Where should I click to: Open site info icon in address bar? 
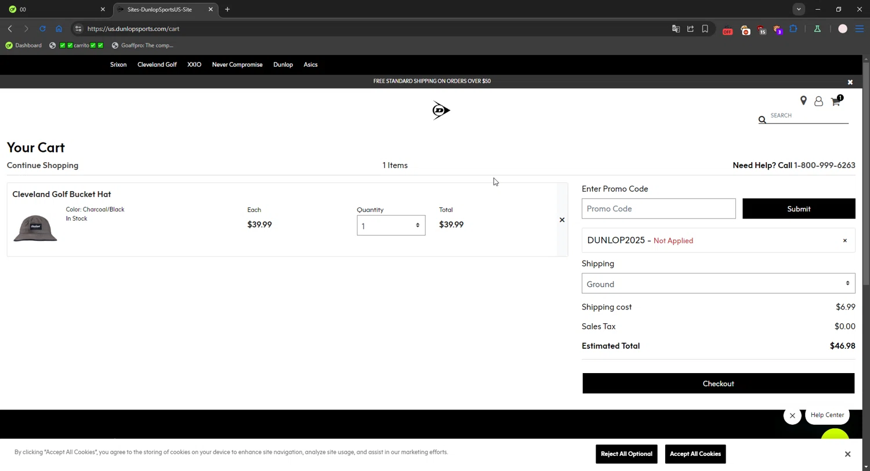78,28
